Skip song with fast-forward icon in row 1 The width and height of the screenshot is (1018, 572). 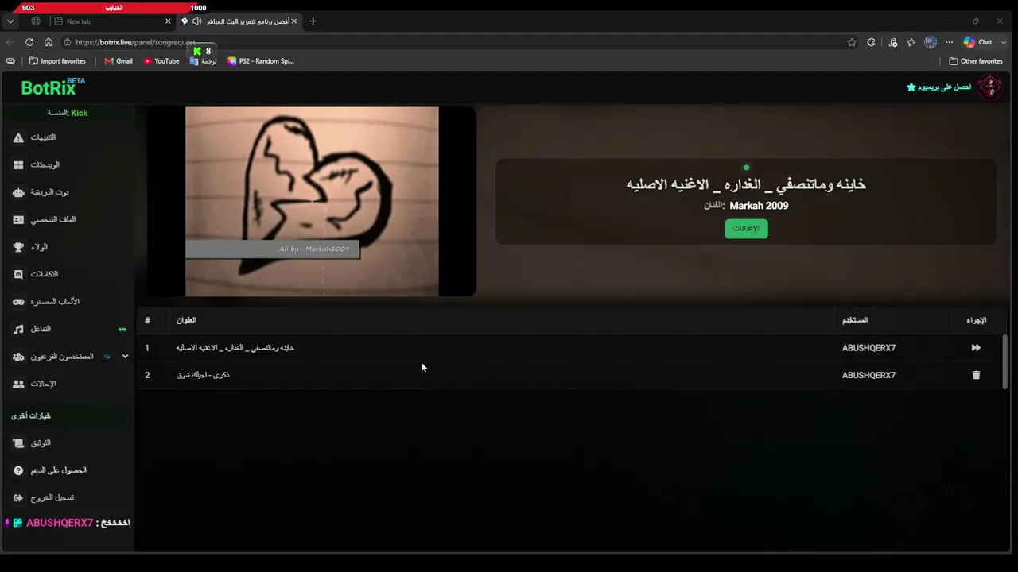click(976, 348)
